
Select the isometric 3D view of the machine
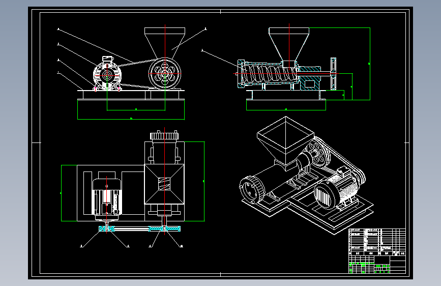point(307,176)
